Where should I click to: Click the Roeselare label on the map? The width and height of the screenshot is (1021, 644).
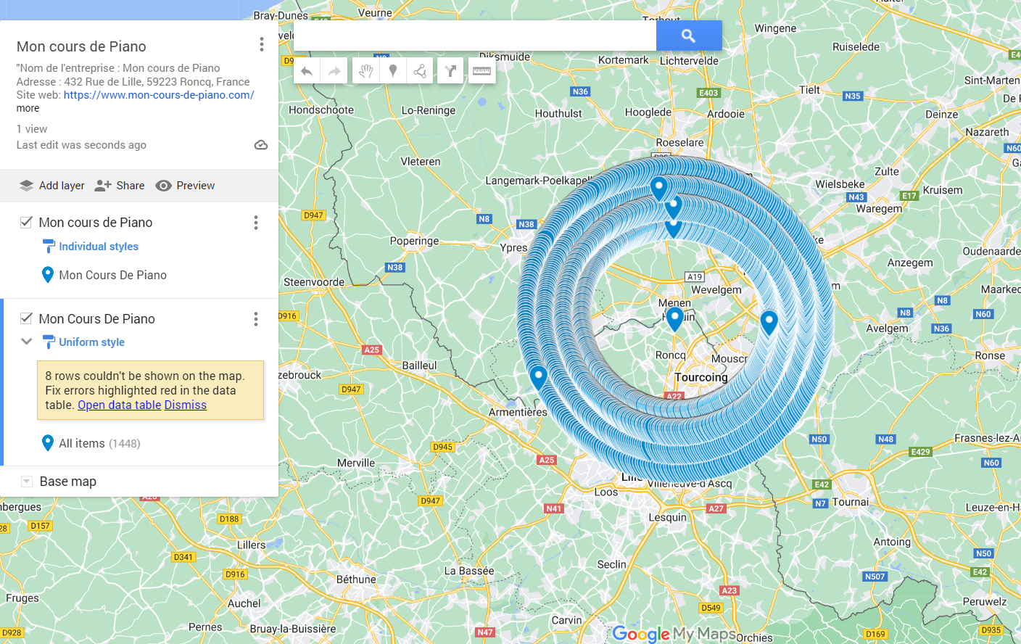click(x=680, y=142)
